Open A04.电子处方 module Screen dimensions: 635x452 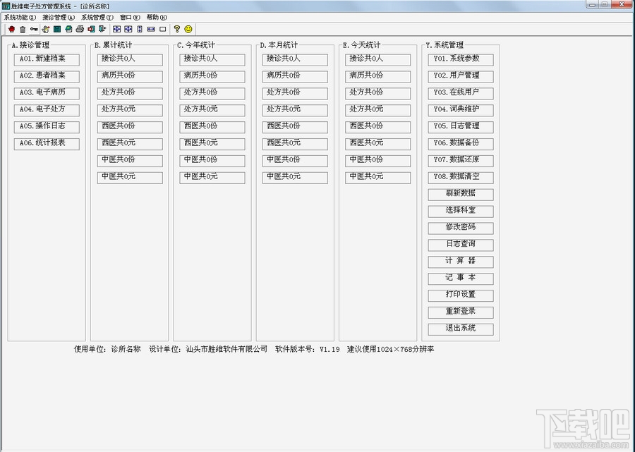coord(47,110)
